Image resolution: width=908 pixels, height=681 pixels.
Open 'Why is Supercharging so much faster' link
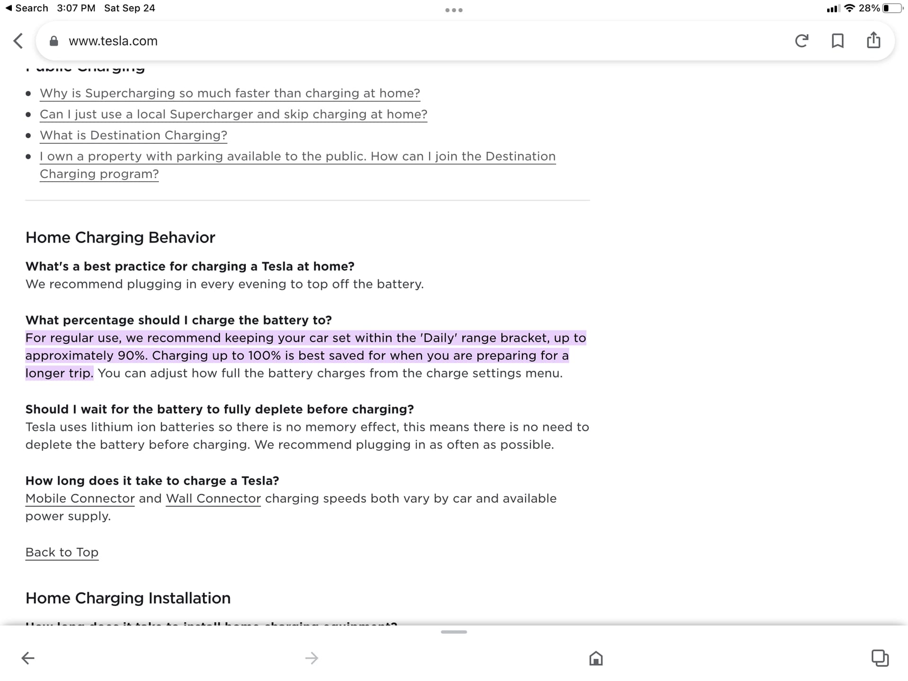[230, 93]
